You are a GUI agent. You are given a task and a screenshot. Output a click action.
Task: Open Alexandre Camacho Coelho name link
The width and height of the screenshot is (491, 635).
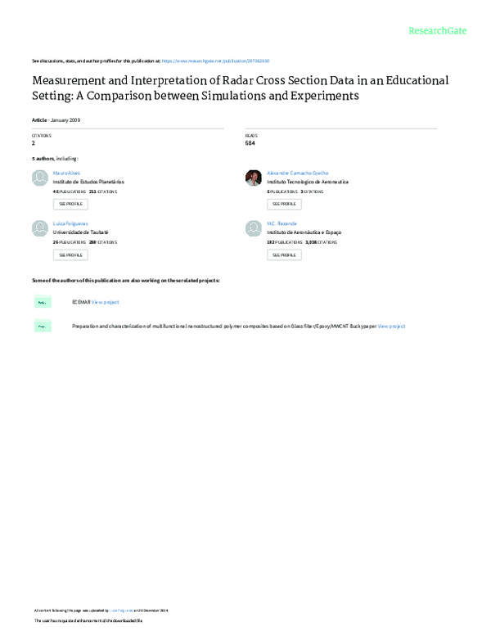coord(296,173)
